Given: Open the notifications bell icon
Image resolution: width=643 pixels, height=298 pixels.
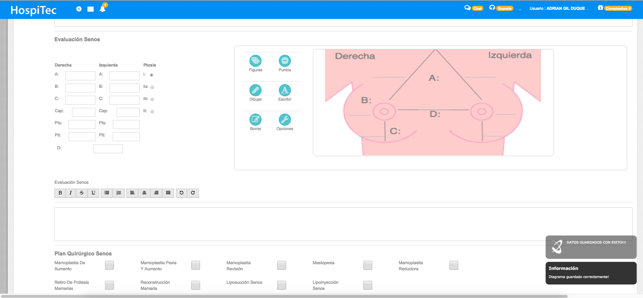Looking at the screenshot, I should [103, 9].
